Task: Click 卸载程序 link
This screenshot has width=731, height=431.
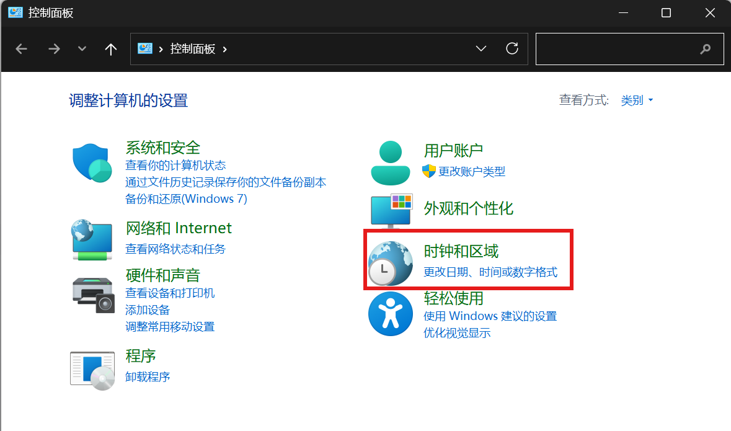Action: (x=148, y=377)
